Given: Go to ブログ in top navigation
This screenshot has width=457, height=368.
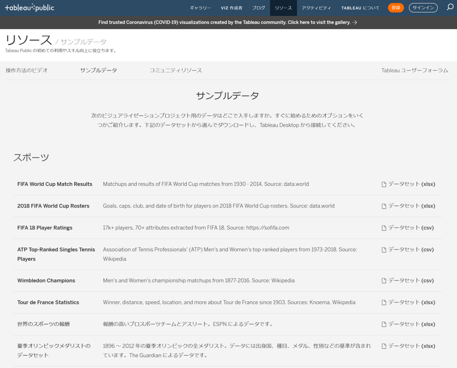Looking at the screenshot, I should click(259, 8).
